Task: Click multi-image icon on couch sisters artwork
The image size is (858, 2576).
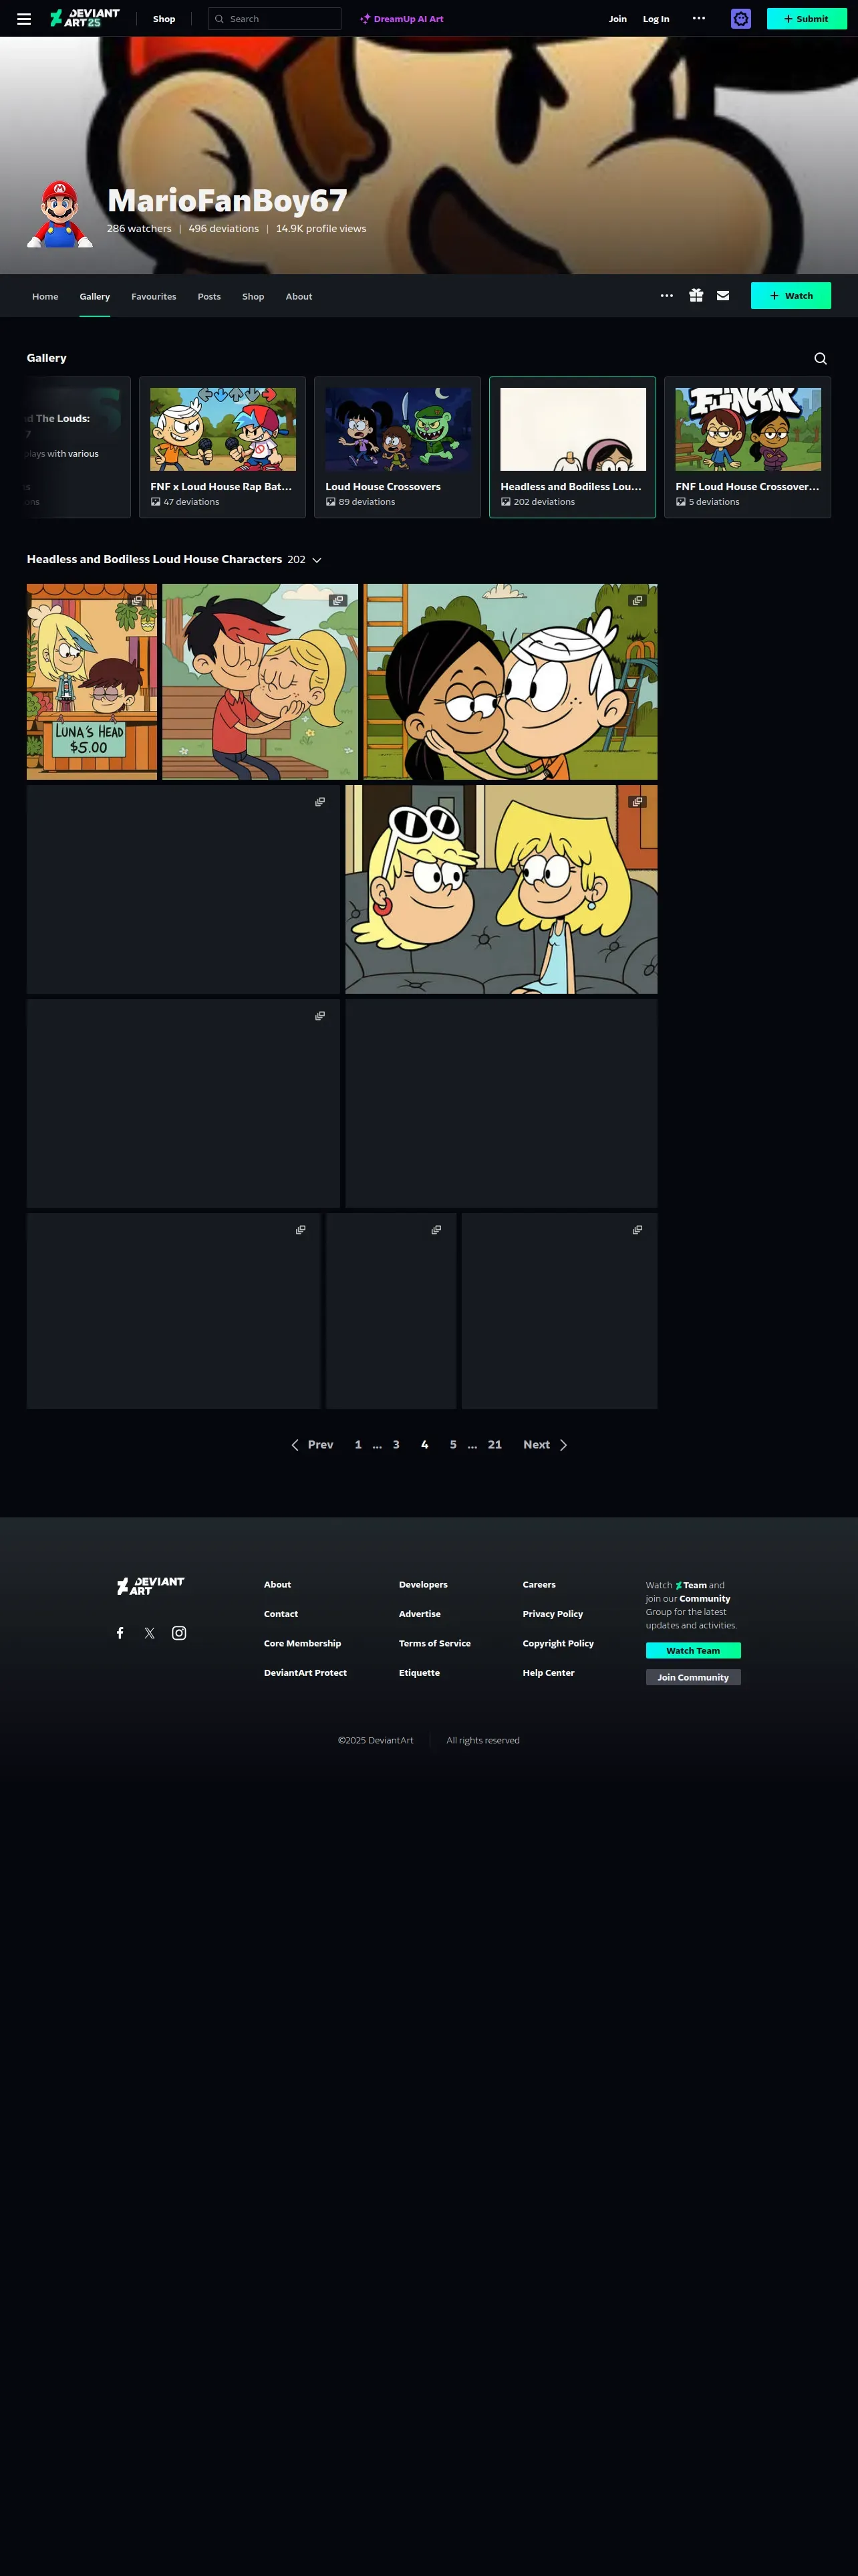Action: [x=636, y=802]
